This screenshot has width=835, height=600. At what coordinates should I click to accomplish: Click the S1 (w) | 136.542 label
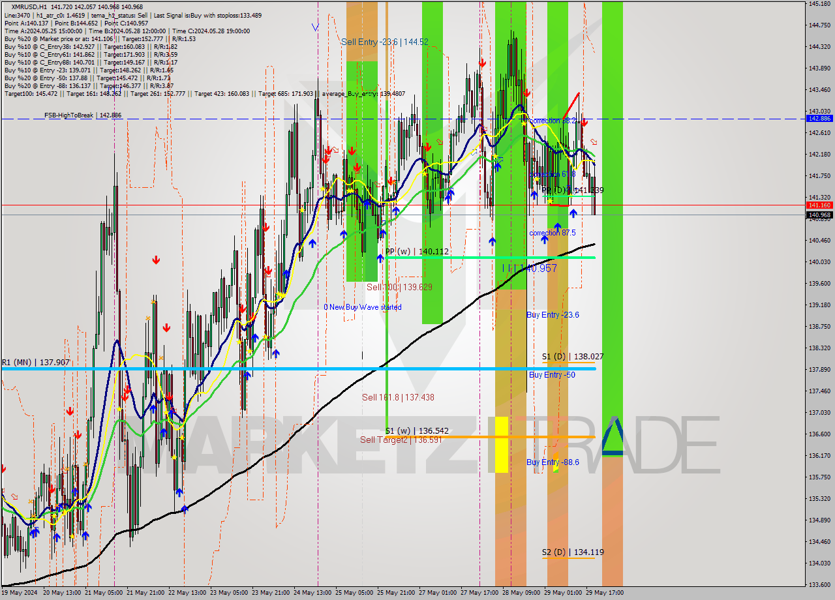[417, 431]
